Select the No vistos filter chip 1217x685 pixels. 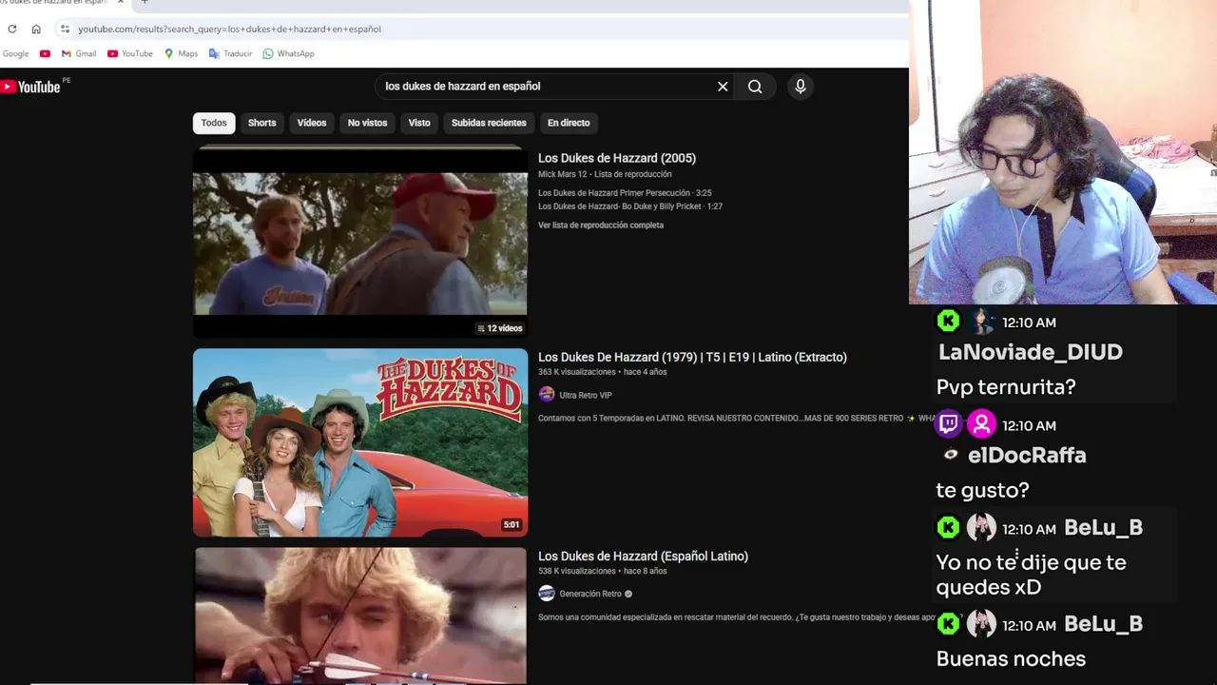coord(367,123)
